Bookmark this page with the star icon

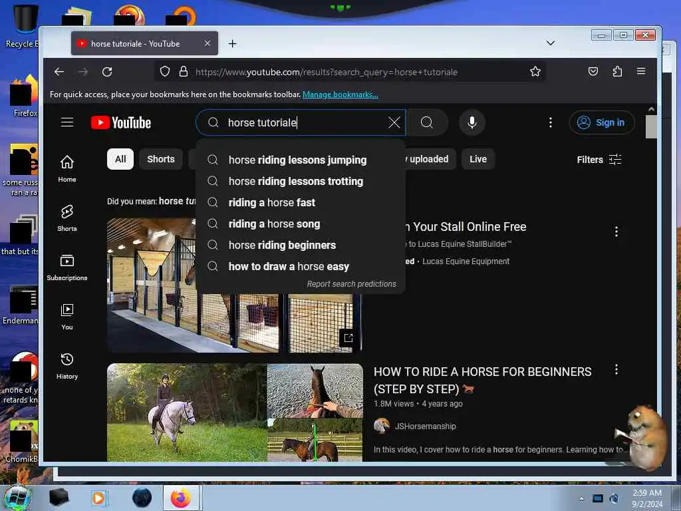coord(535,71)
